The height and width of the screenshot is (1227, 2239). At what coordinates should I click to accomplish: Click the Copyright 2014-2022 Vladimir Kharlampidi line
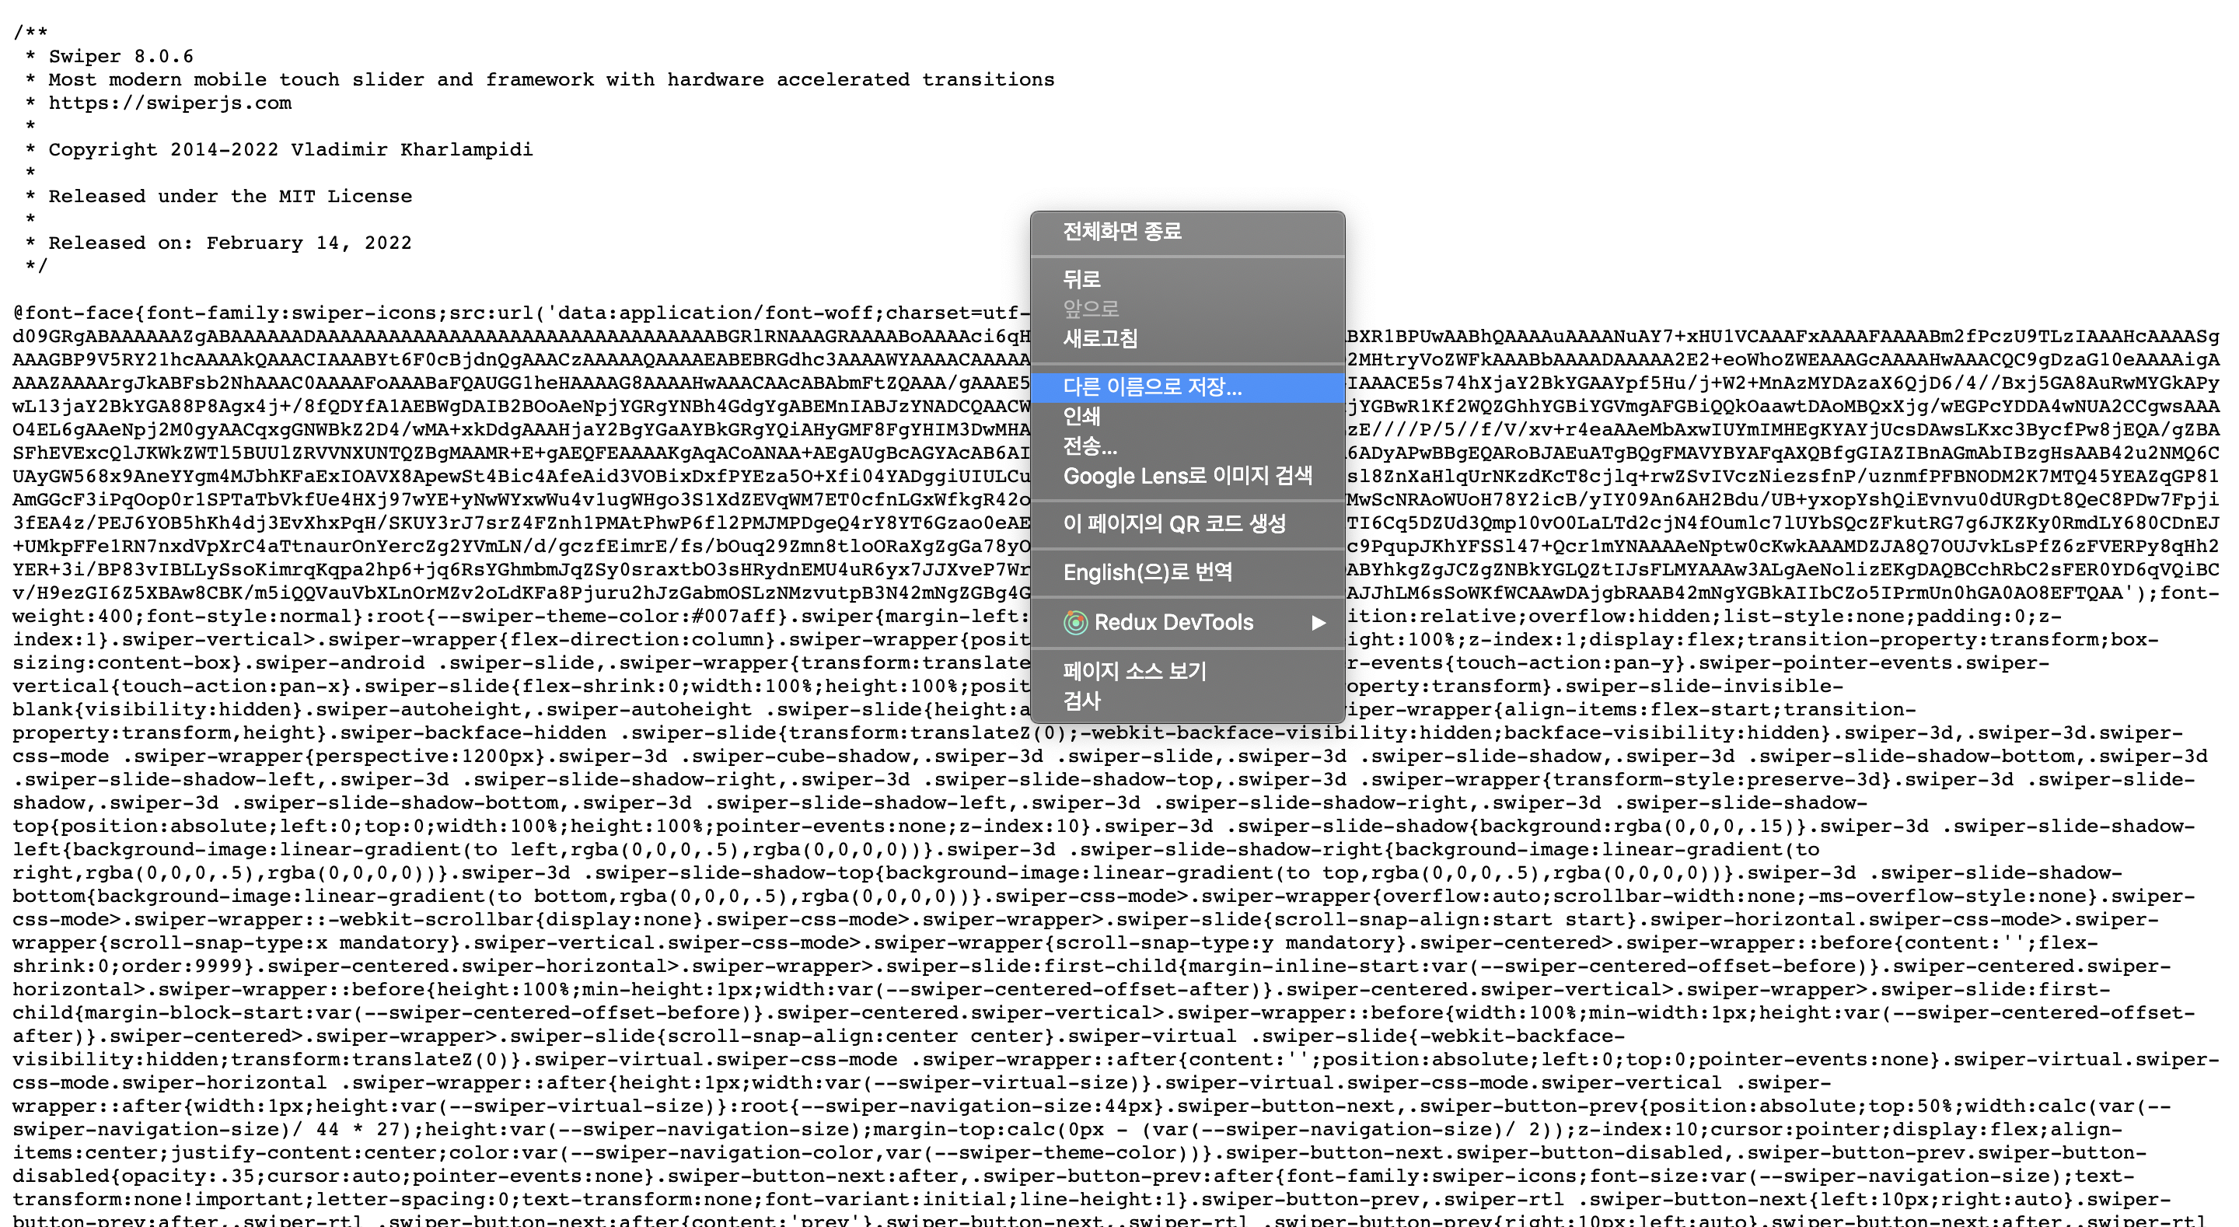[289, 149]
